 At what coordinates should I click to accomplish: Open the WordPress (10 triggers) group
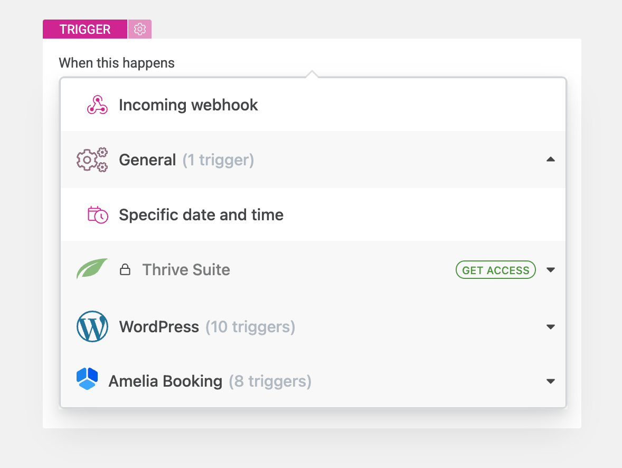[x=207, y=327]
